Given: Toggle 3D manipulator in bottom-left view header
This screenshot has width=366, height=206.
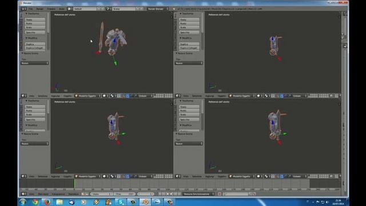Looking at the screenshot, I should (x=124, y=176).
